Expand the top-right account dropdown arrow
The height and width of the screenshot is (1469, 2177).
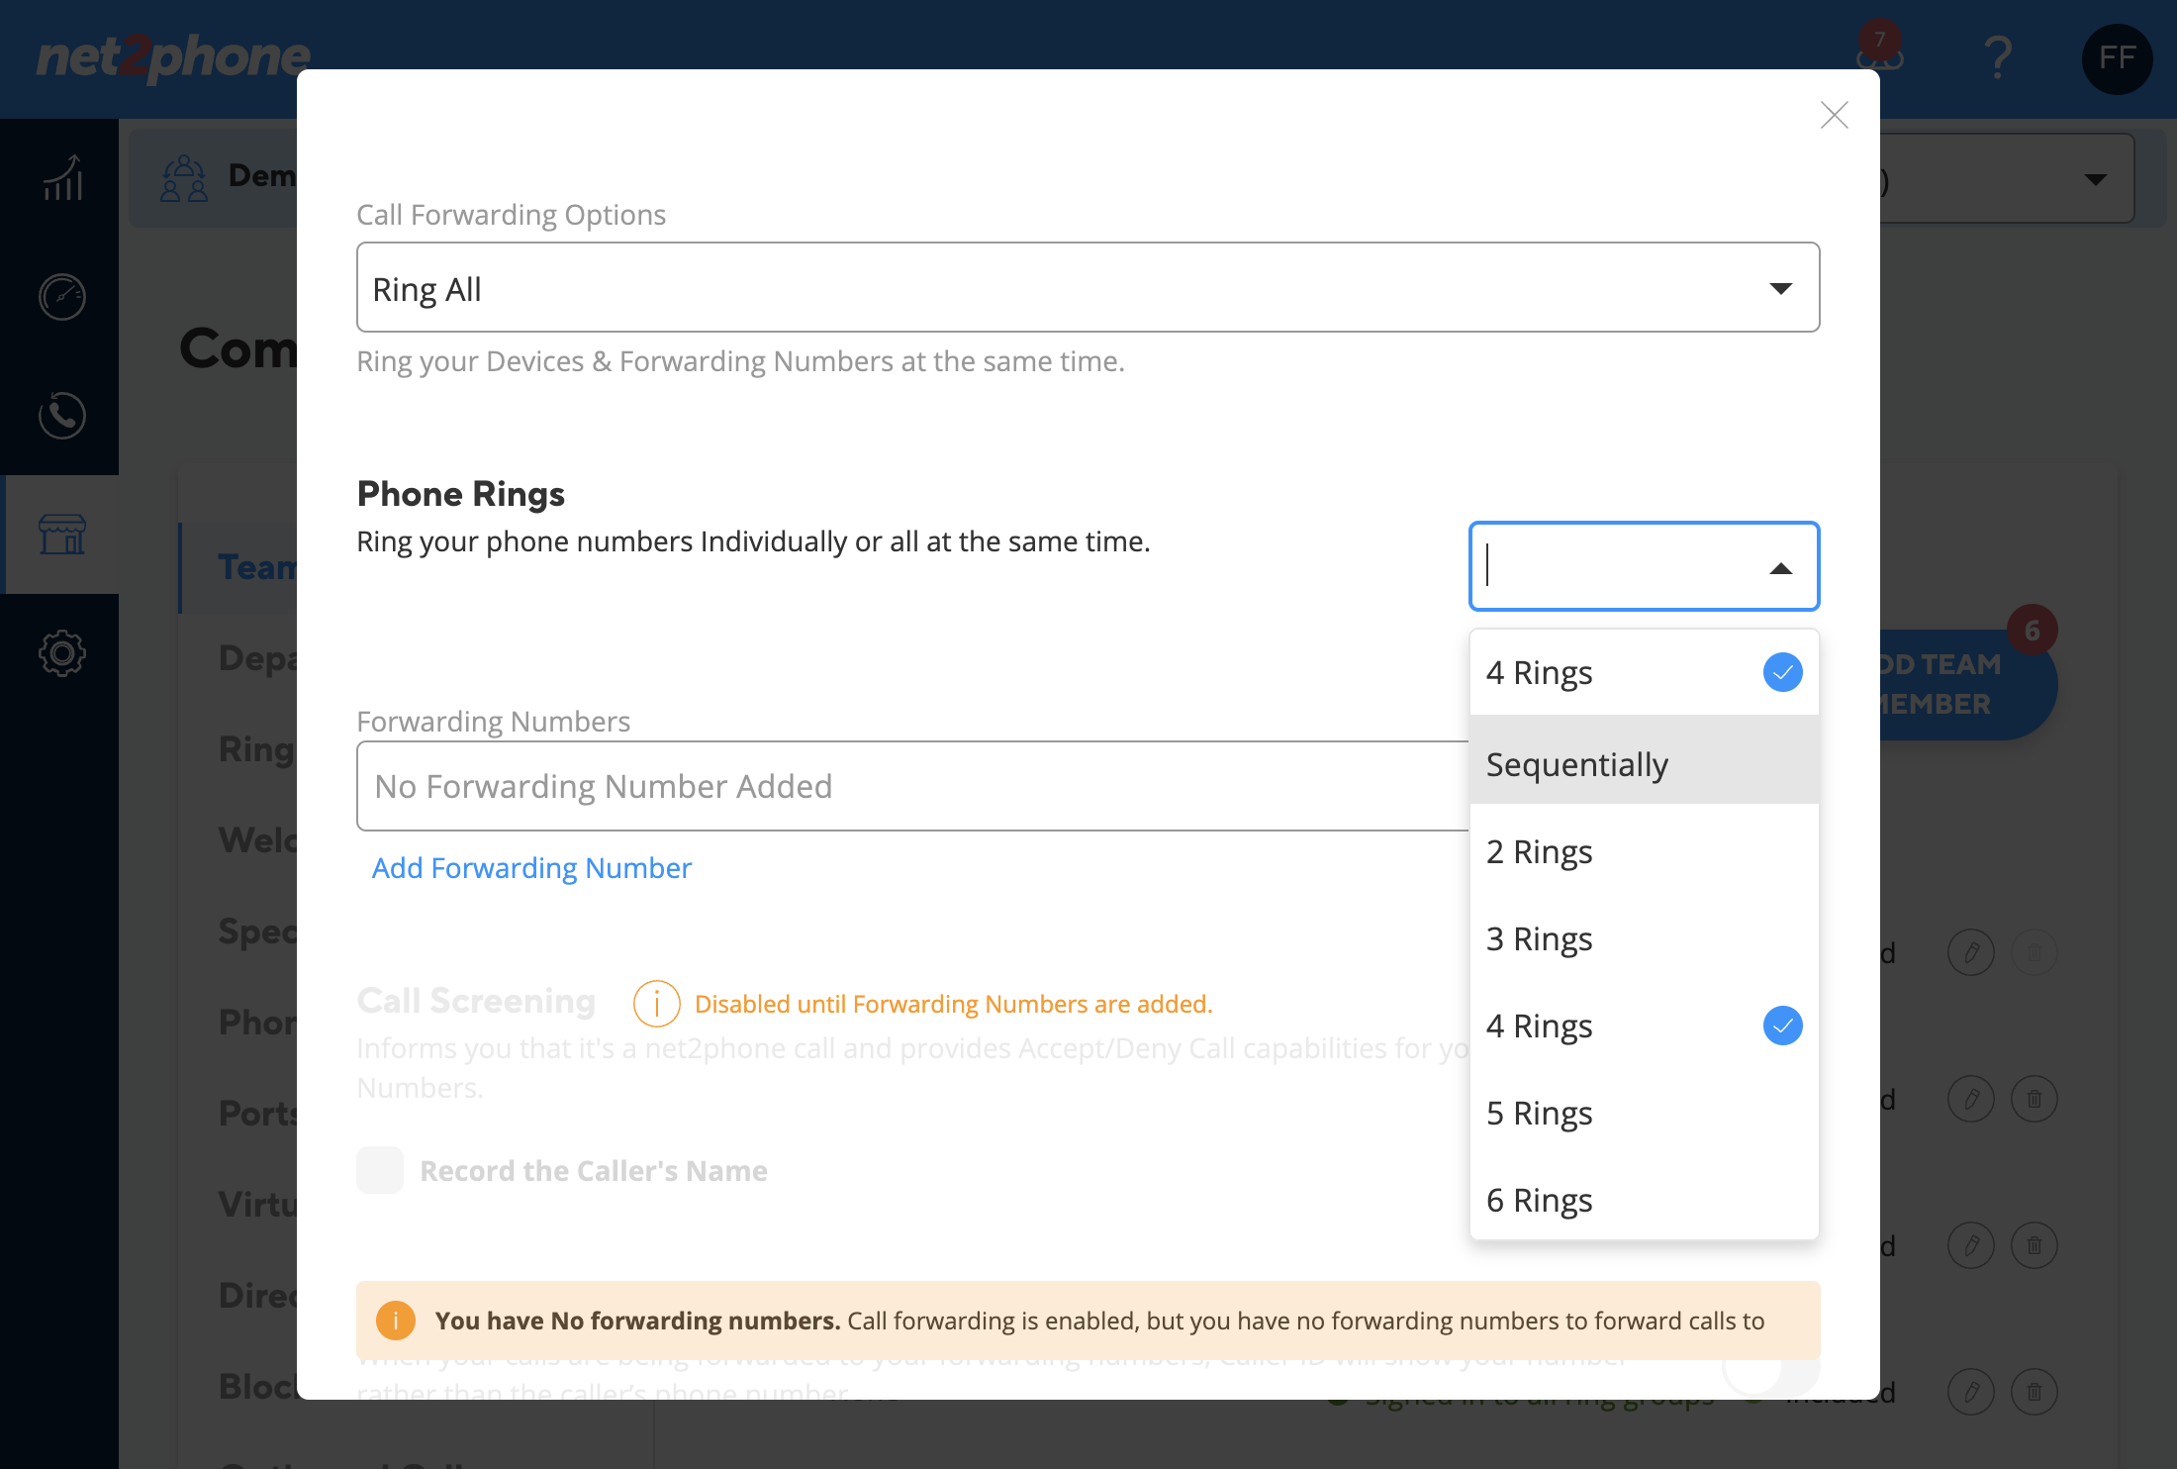point(2095,179)
